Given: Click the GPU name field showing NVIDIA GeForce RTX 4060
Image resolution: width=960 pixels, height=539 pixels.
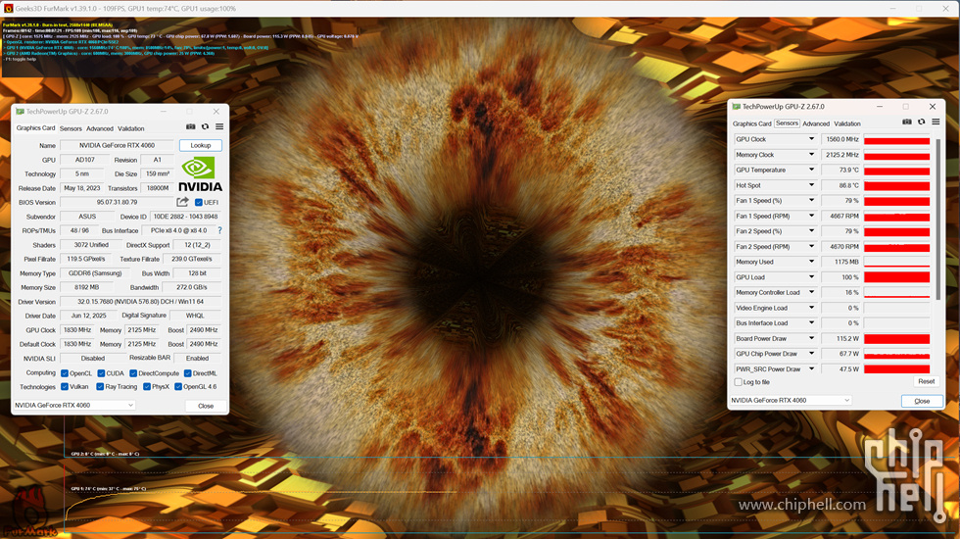Looking at the screenshot, I should click(x=117, y=145).
